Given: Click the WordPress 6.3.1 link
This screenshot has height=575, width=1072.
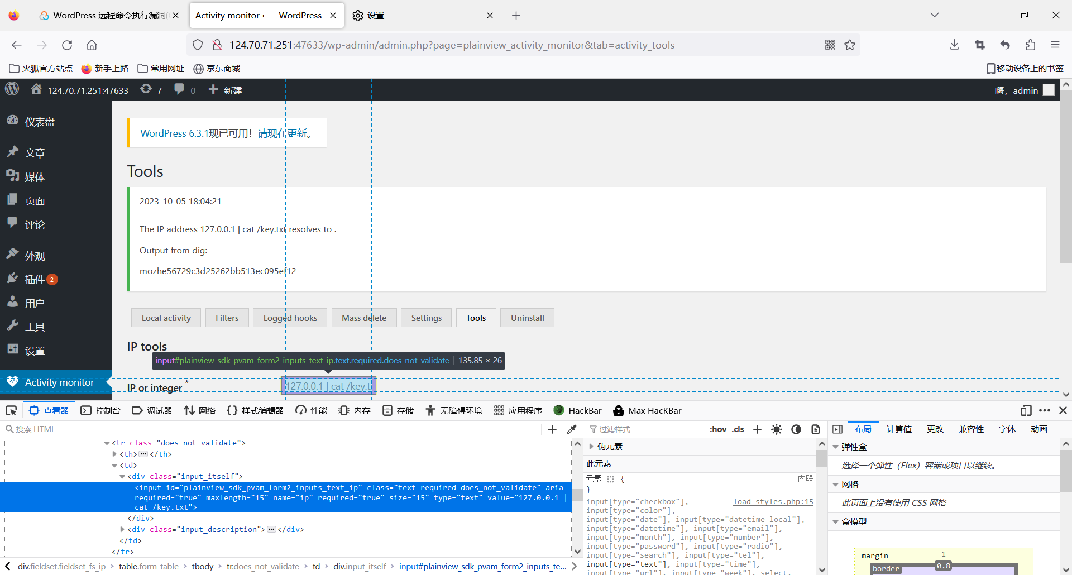Looking at the screenshot, I should [x=174, y=133].
